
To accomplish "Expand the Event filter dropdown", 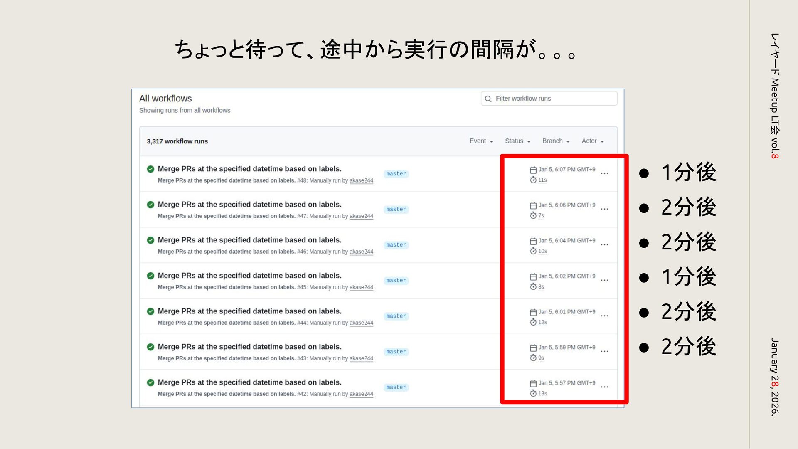I will [x=481, y=141].
